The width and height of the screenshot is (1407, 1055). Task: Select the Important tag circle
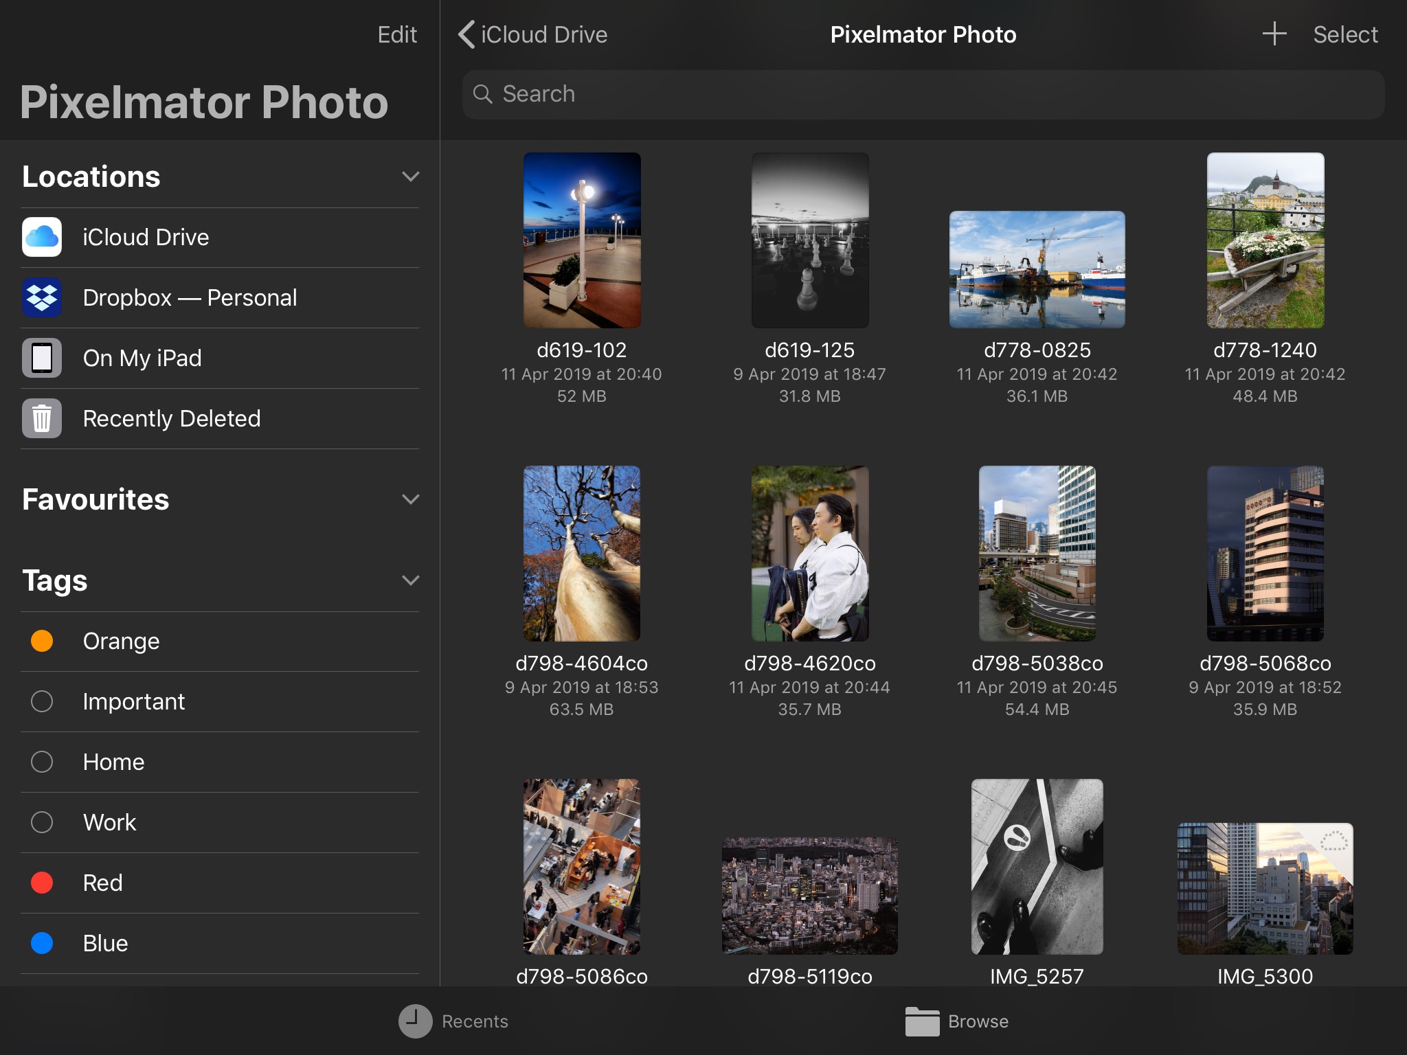point(42,701)
